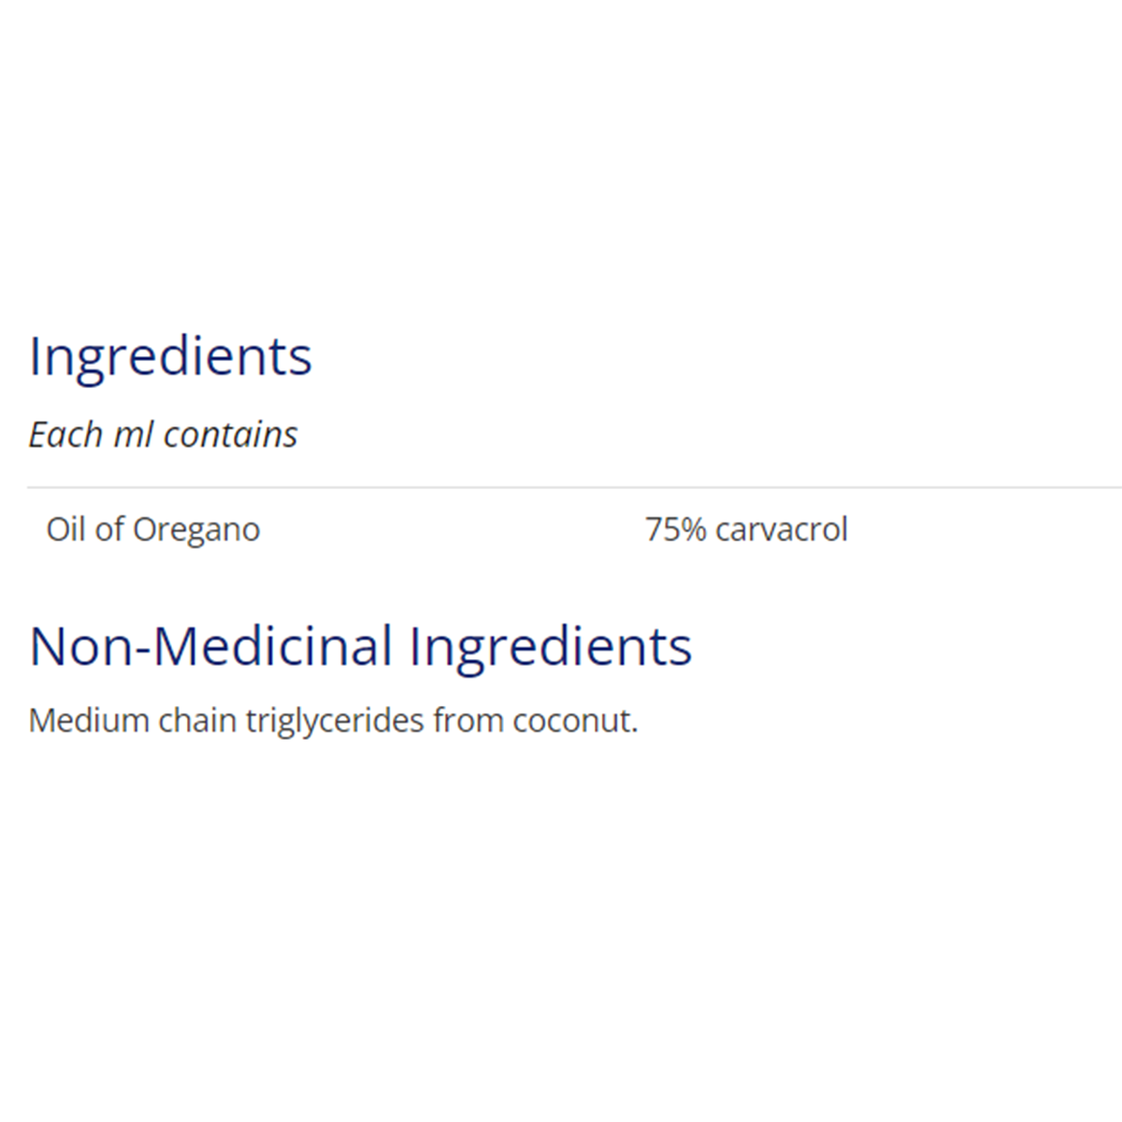Viewport: 1122px width, 1122px height.
Task: Select the "Oil of Oregano" table cell
Action: [x=153, y=529]
